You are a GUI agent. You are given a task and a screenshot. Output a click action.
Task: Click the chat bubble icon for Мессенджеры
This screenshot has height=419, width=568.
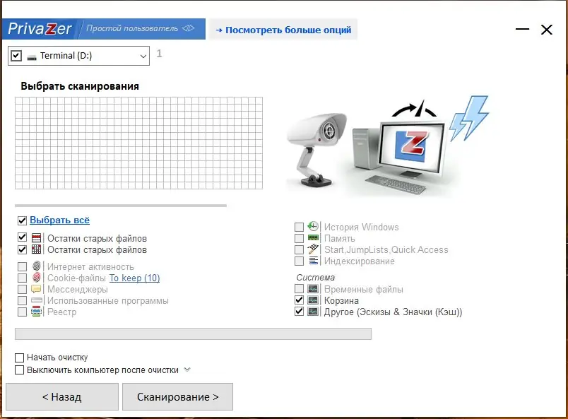[x=36, y=289]
